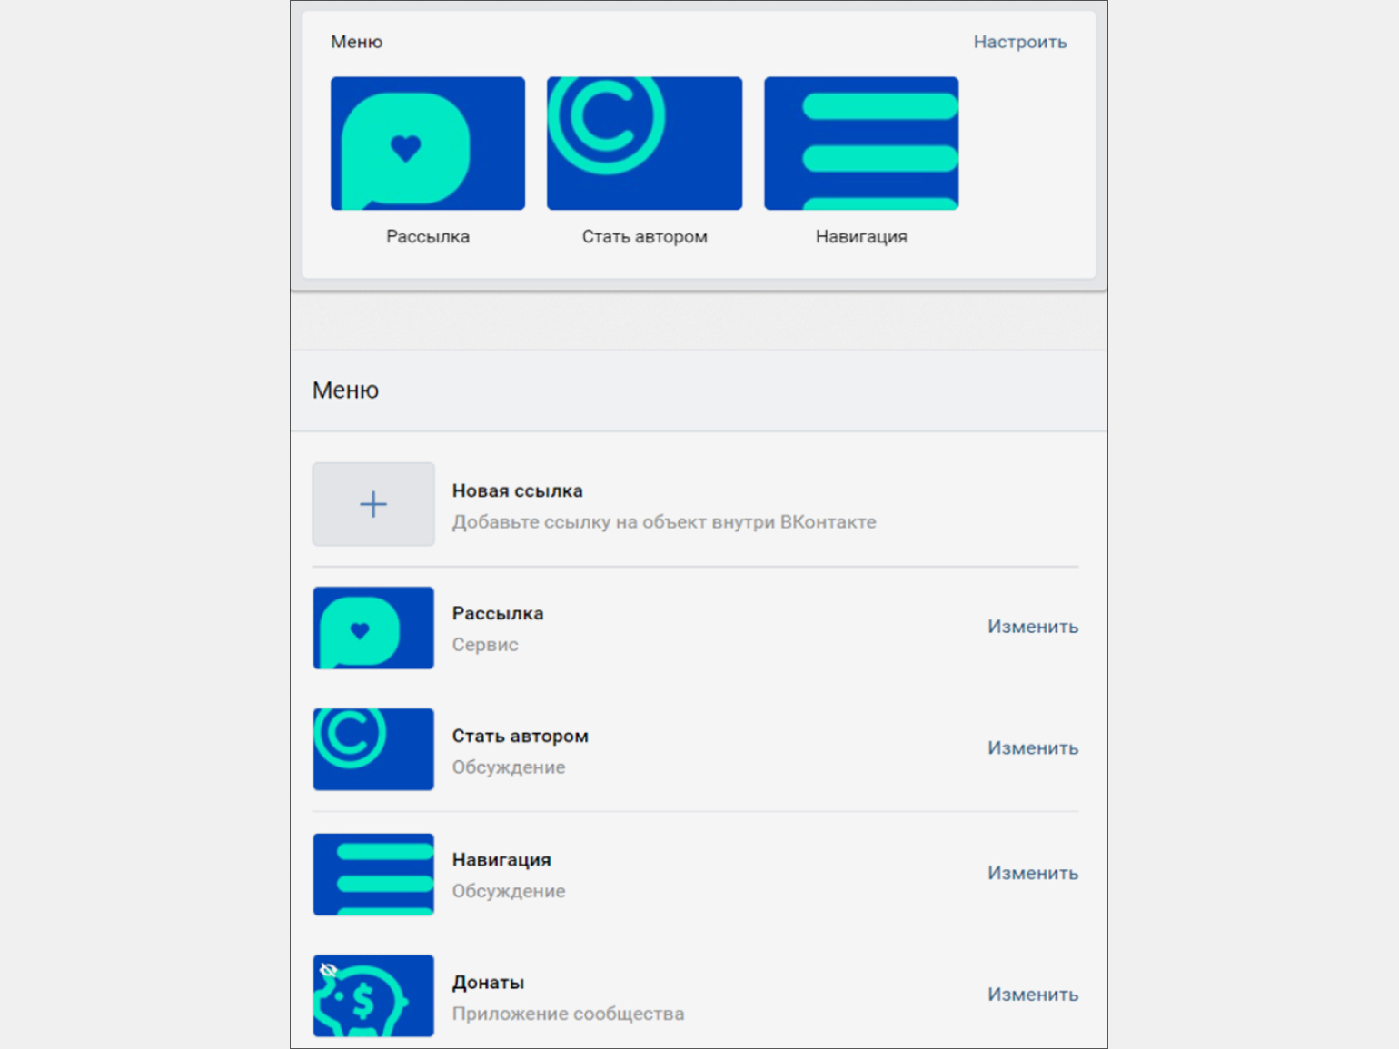
Task: Click the plus icon for Новая ссылка
Action: pyautogui.click(x=373, y=504)
